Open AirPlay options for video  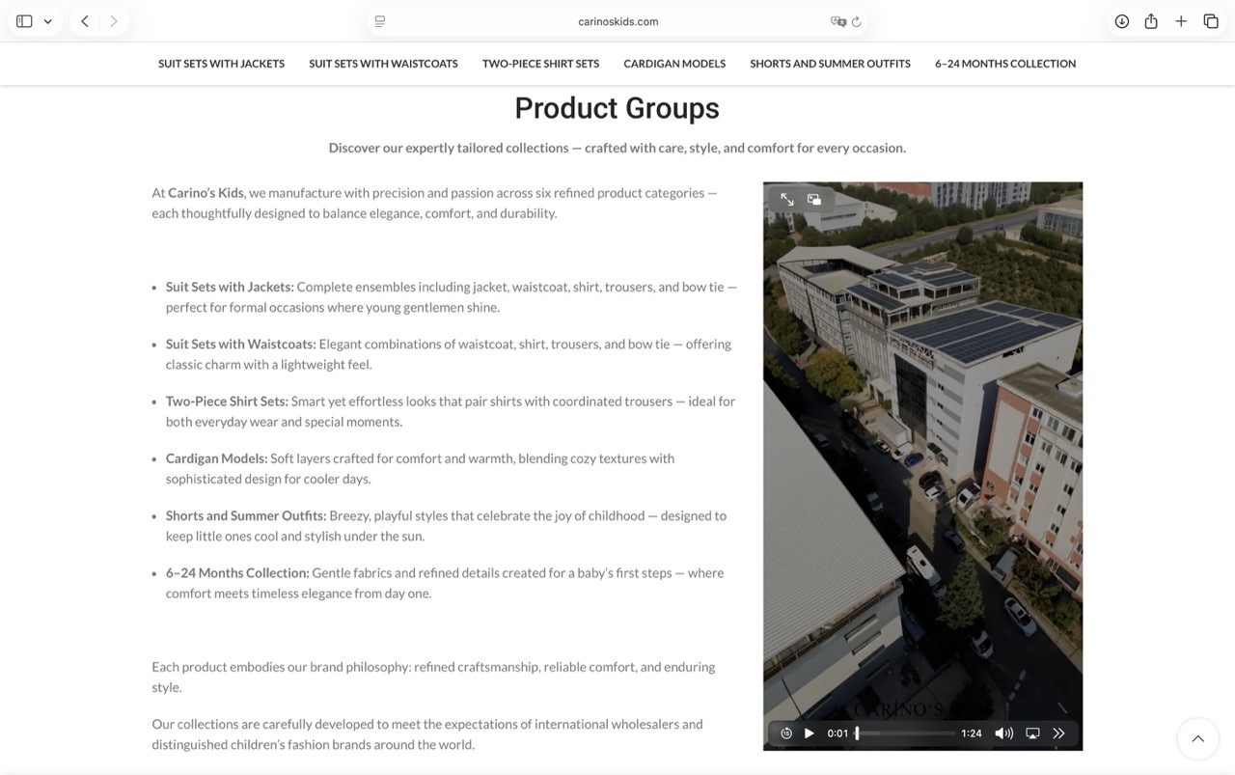1032,733
